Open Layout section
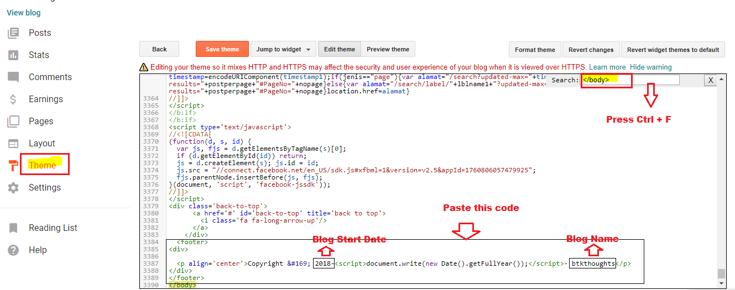735x290 pixels. [x=42, y=143]
